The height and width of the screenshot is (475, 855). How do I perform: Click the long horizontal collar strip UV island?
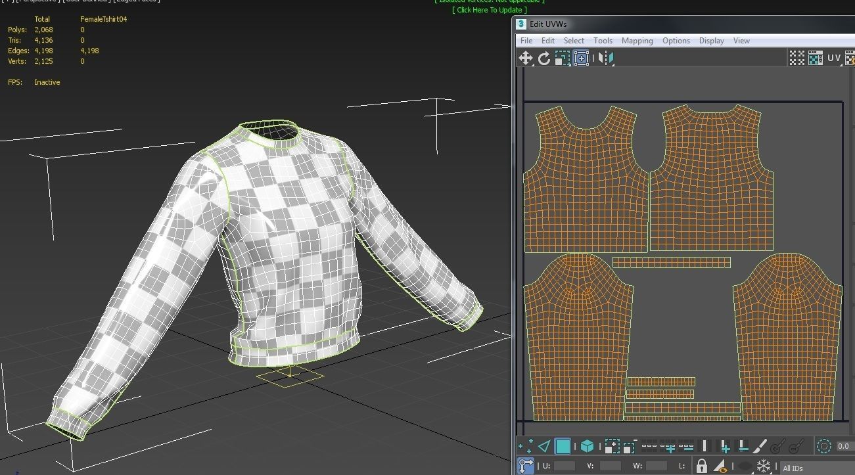coord(671,262)
